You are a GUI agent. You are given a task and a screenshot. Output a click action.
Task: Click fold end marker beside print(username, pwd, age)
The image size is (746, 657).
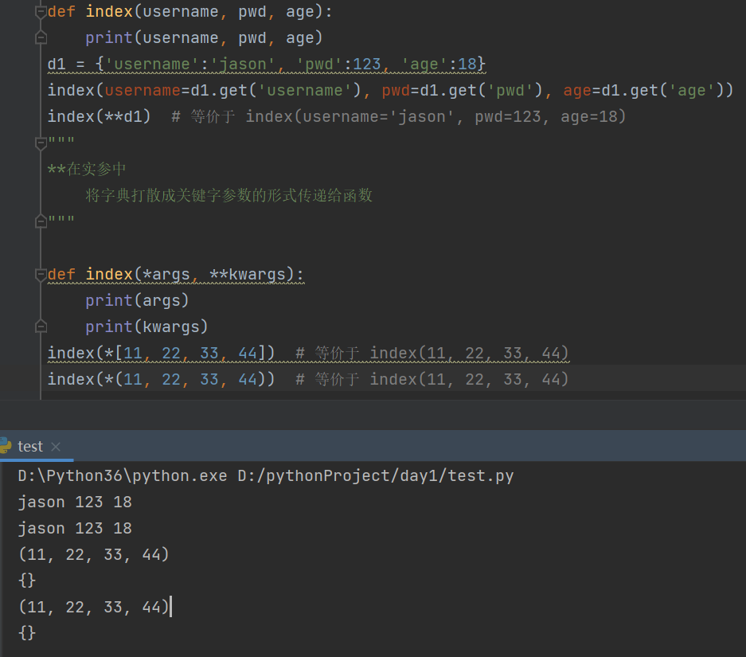41,37
